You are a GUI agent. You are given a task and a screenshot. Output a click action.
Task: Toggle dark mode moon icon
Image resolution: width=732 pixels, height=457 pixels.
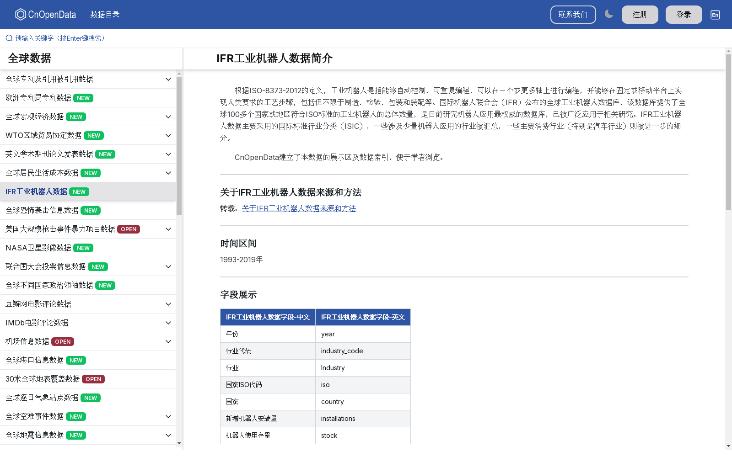(609, 14)
